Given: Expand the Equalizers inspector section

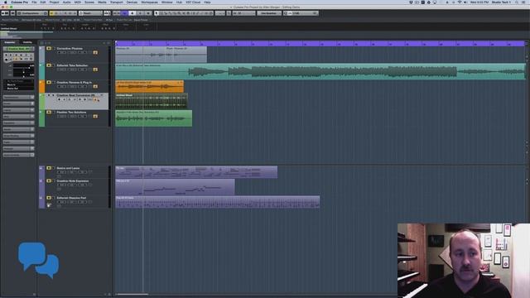Looking at the screenshot, I should (18, 123).
